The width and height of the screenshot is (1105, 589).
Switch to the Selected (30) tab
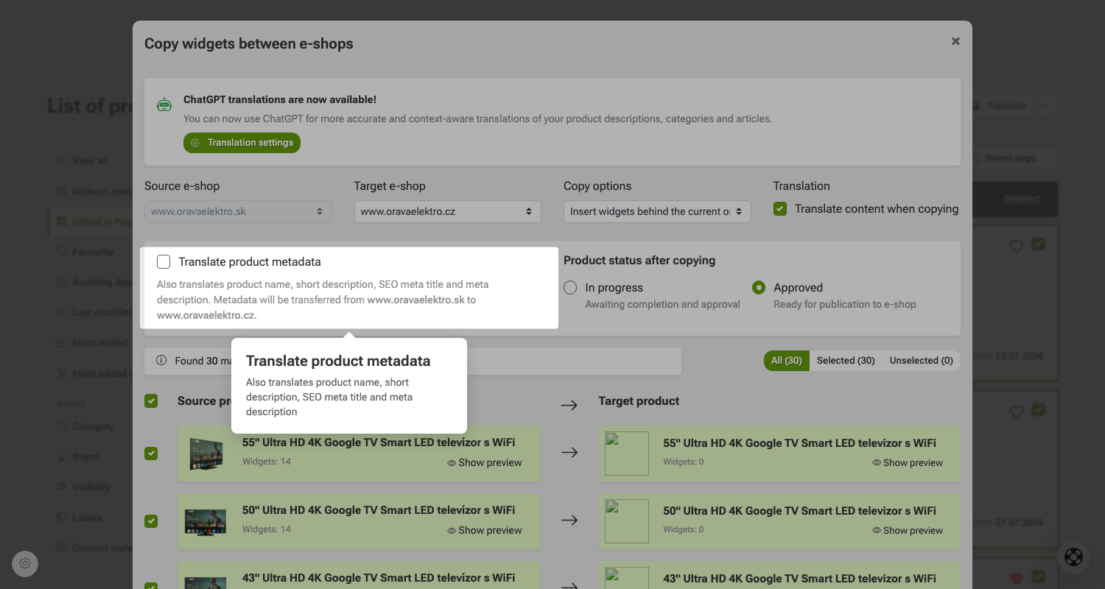[x=846, y=361]
